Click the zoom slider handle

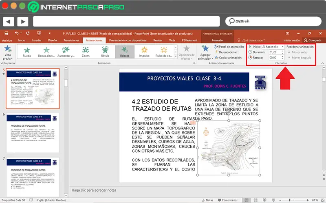tap(290, 200)
